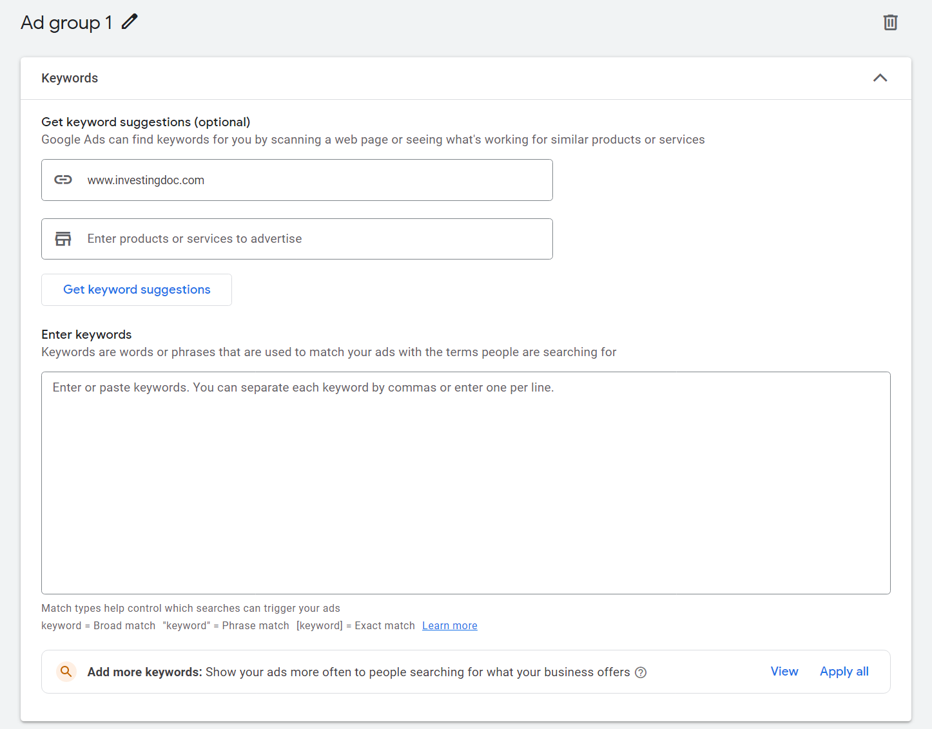Apply all recommended keywords
Screen dimensions: 932x729
pos(844,672)
